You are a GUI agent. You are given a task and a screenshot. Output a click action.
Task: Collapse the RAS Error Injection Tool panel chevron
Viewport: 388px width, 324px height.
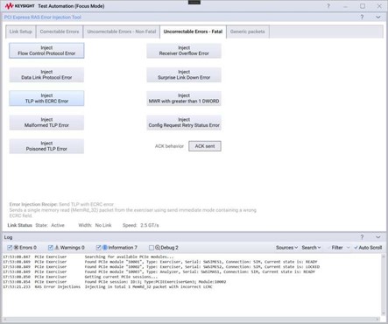click(x=378, y=18)
